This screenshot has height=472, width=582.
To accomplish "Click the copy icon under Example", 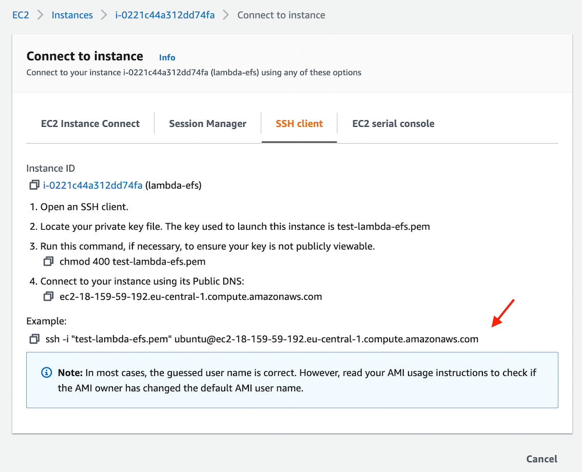I will pos(34,339).
